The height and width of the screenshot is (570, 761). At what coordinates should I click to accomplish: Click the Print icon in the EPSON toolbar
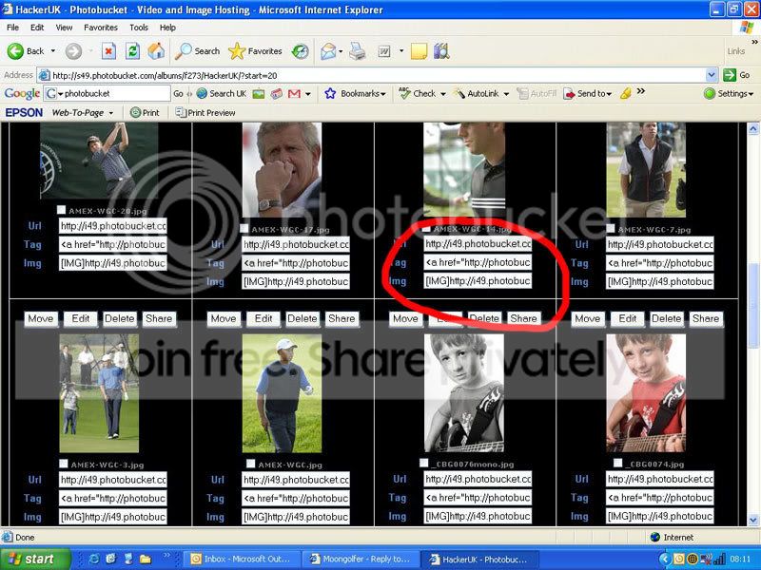145,112
